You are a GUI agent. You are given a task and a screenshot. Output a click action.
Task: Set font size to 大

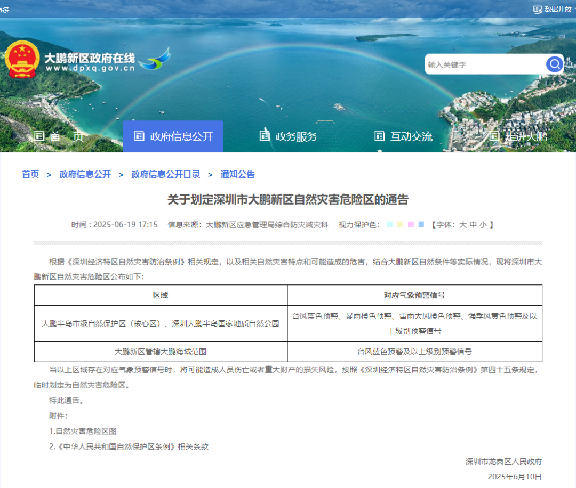tap(463, 225)
